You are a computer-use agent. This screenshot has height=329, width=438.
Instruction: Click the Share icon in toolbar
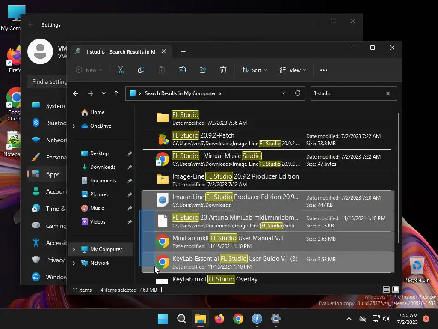(202, 70)
